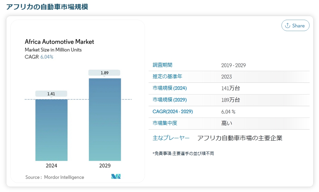Click the Share button

(x=295, y=26)
